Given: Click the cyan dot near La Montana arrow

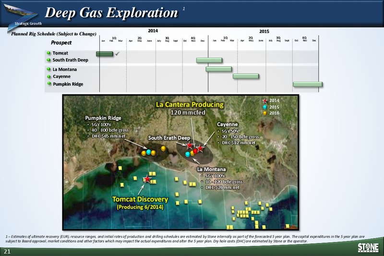Looking at the screenshot, I should (x=188, y=154).
